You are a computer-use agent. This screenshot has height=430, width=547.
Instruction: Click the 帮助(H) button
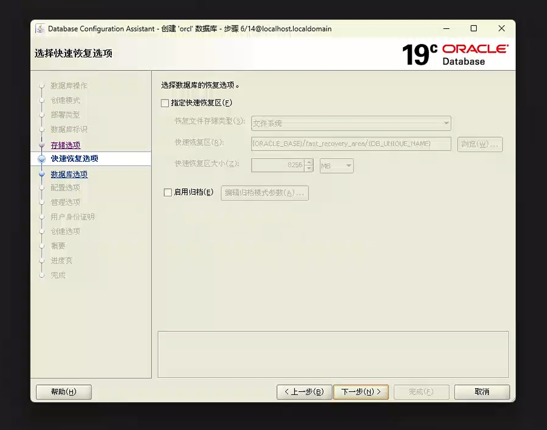tap(64, 392)
